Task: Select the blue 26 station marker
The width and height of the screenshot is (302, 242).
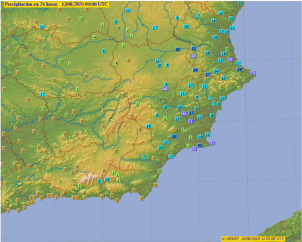Action: 178,50
